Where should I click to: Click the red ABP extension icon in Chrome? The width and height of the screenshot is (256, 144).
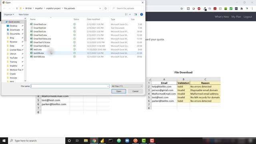(199, 8)
